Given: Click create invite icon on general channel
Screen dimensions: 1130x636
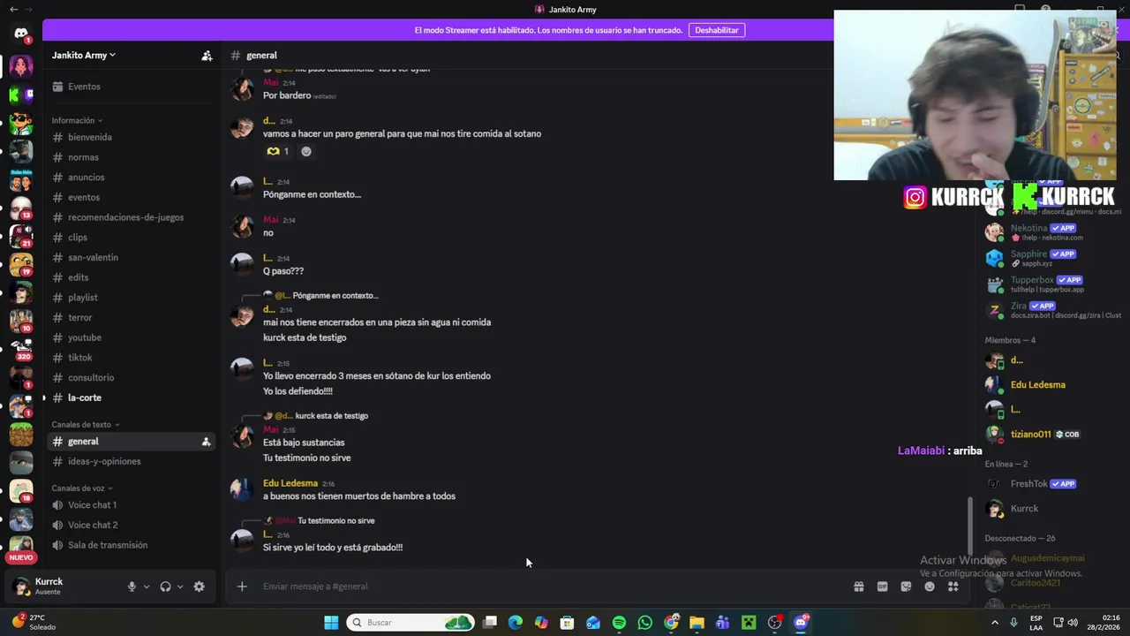Looking at the screenshot, I should coord(206,442).
